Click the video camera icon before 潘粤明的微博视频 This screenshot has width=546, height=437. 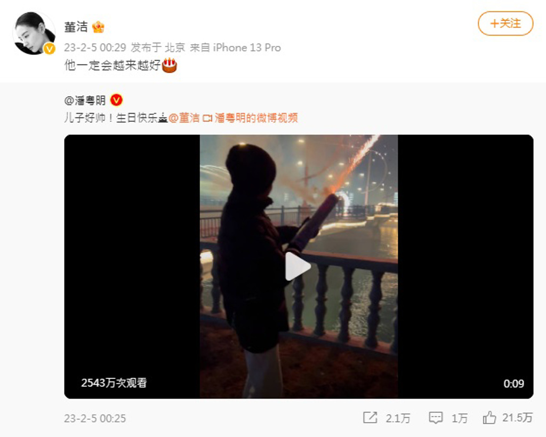[207, 118]
